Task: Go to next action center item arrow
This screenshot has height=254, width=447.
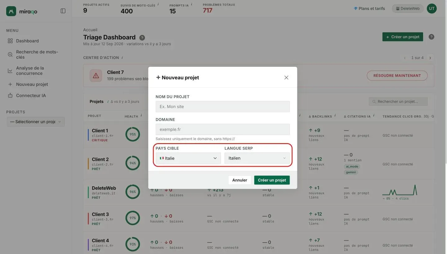Action: tap(430, 58)
